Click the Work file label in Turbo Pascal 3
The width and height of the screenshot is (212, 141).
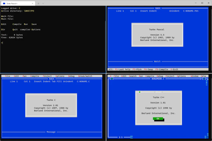pyautogui.click(x=8, y=16)
